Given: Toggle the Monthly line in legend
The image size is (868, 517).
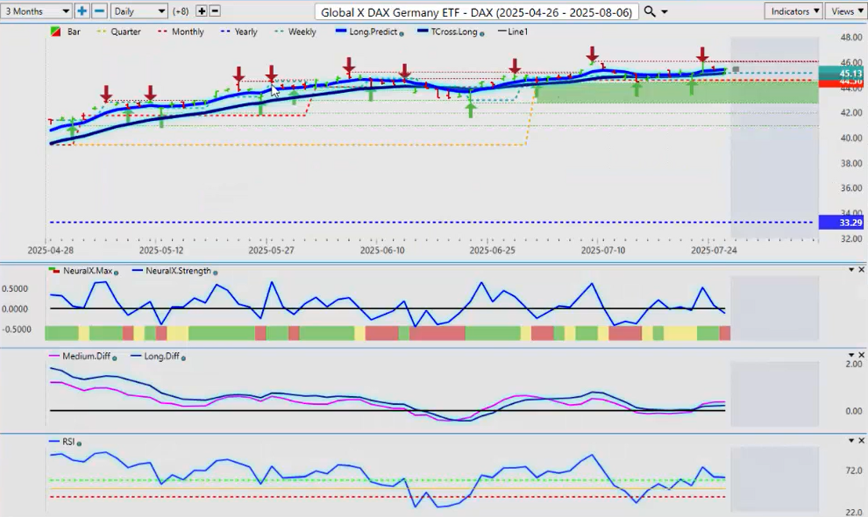Looking at the screenshot, I should click(x=181, y=32).
